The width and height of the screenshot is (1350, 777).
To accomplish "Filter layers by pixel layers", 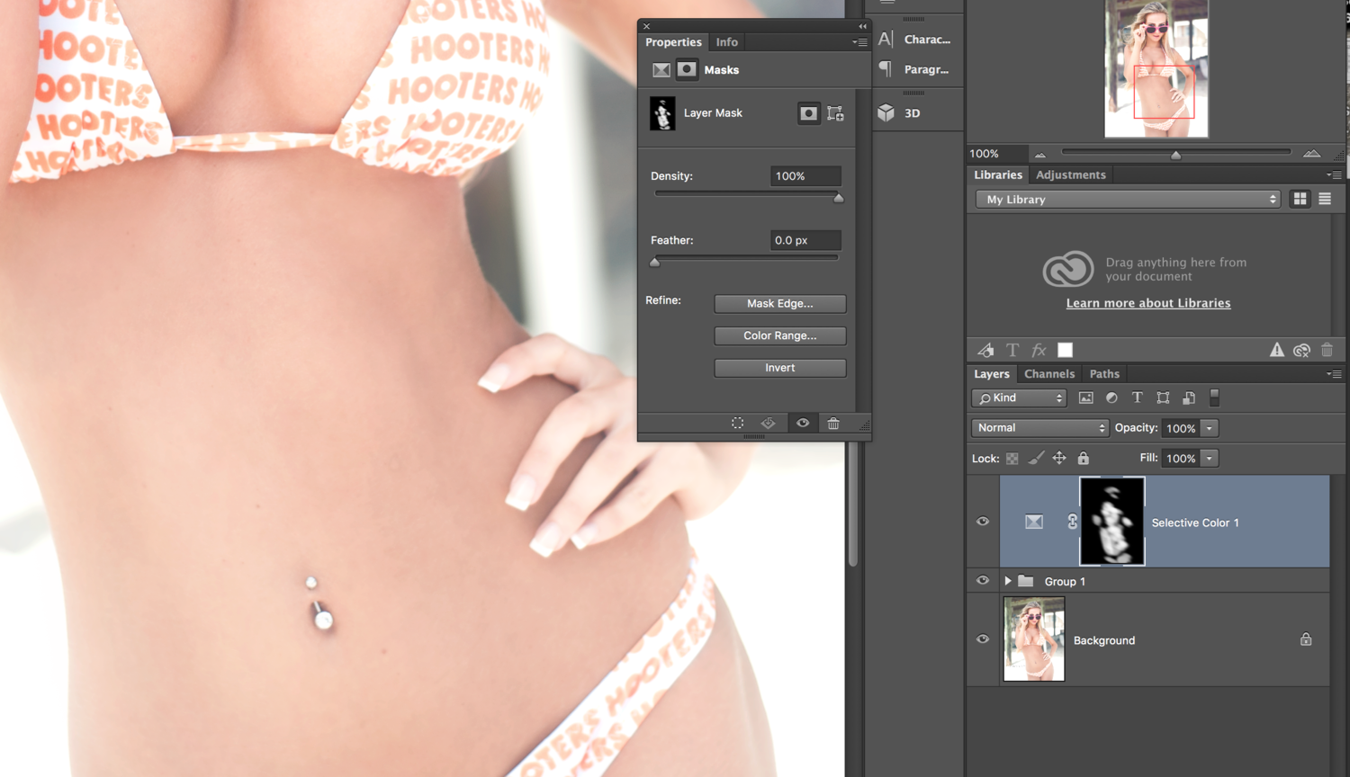I will click(1085, 397).
